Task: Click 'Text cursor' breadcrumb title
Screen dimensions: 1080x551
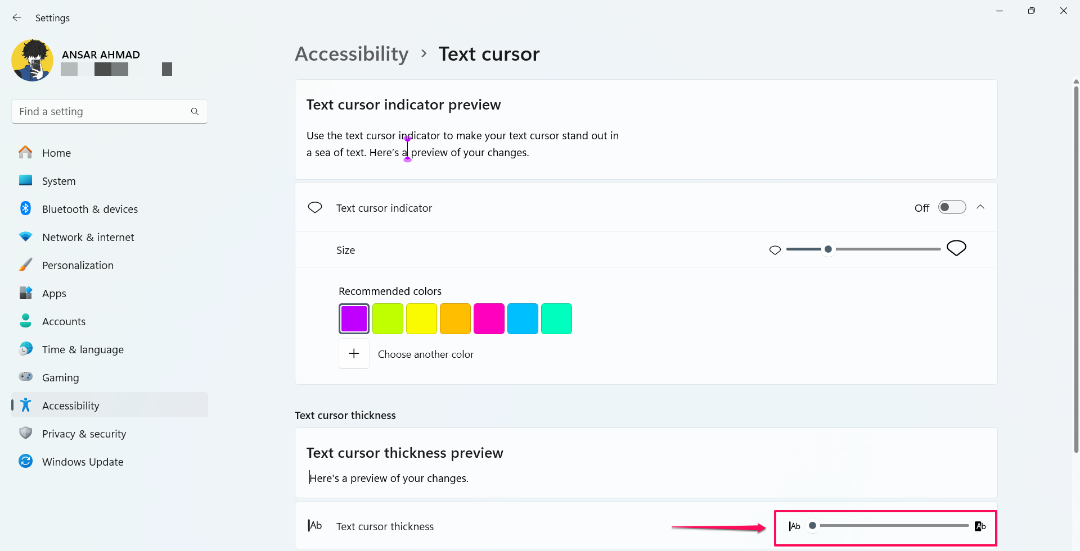Action: (x=489, y=54)
